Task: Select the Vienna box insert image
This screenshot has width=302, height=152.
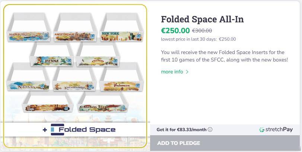Action: tap(51, 54)
